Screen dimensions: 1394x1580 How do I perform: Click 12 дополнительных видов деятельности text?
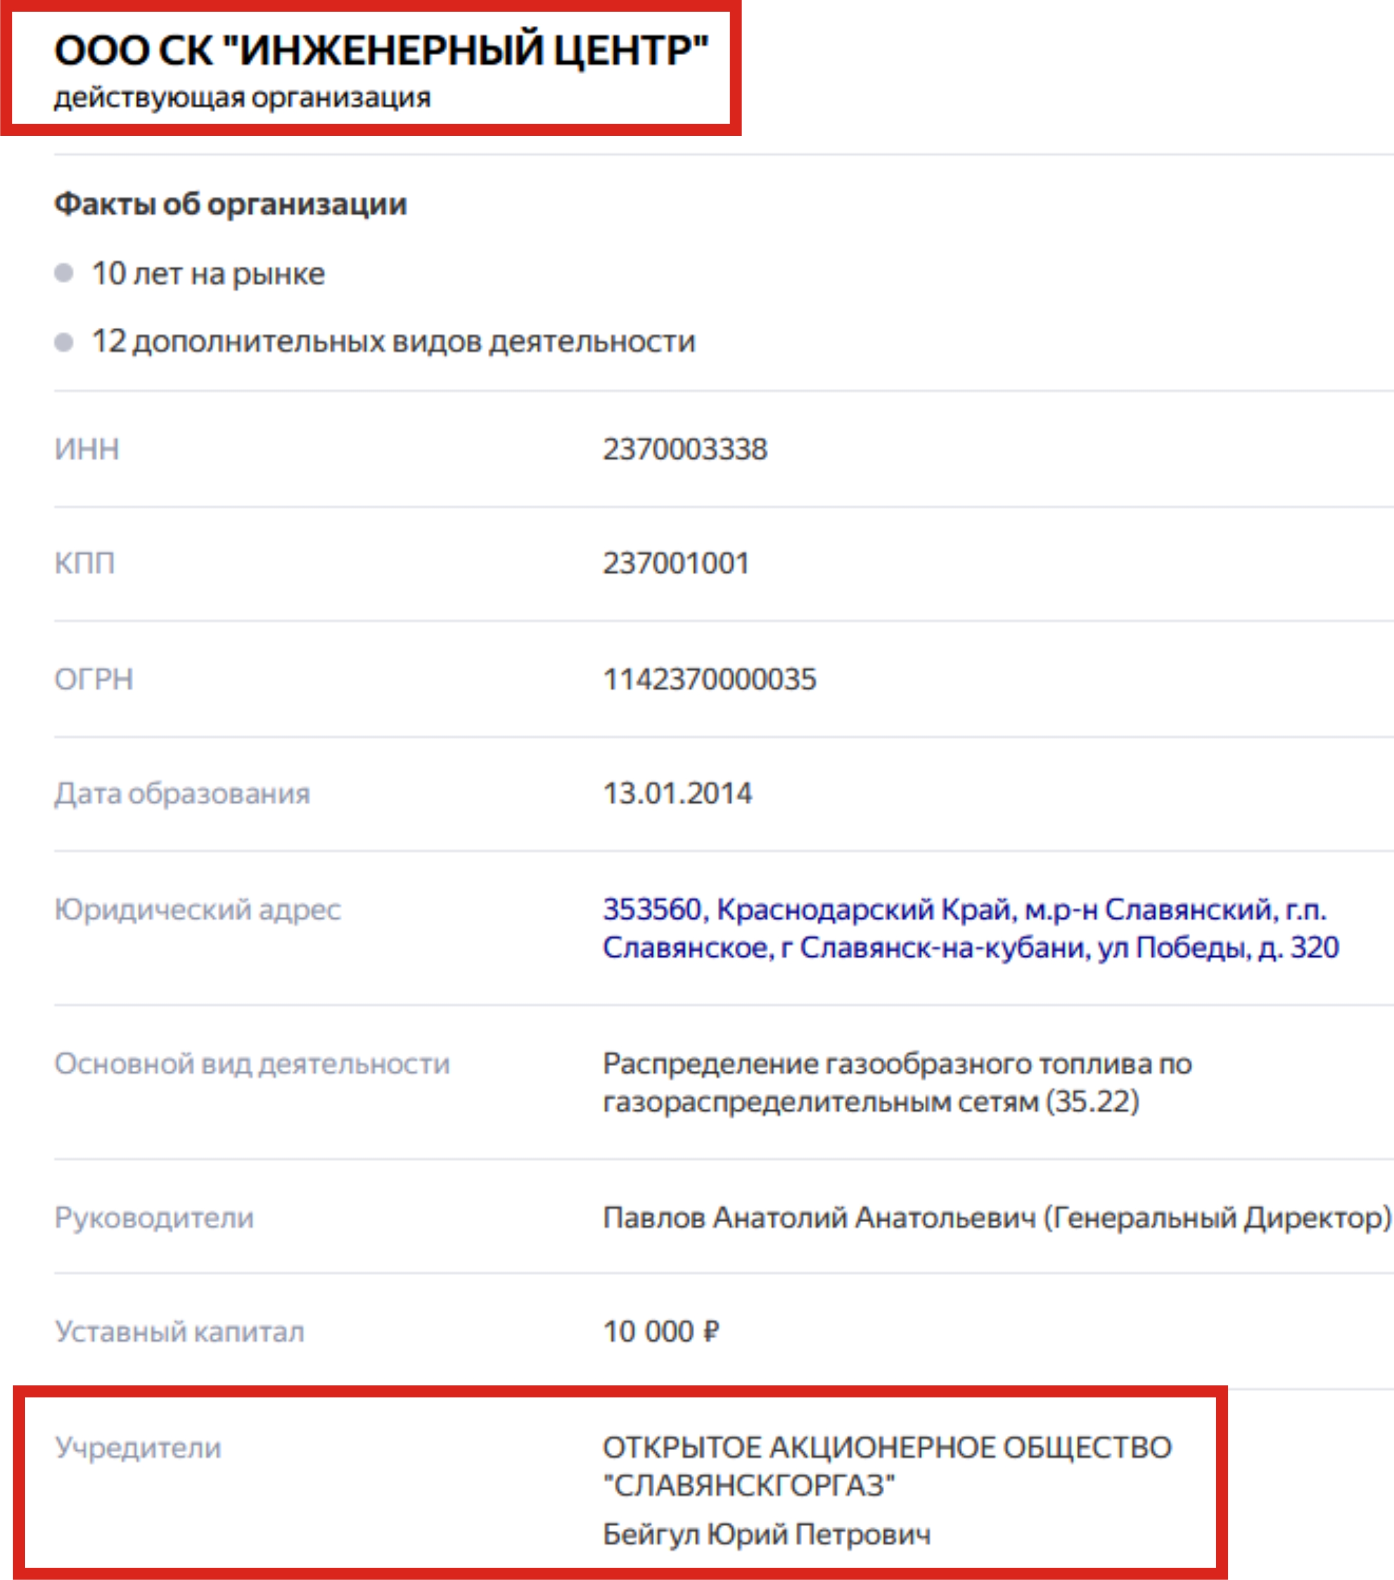tap(394, 342)
